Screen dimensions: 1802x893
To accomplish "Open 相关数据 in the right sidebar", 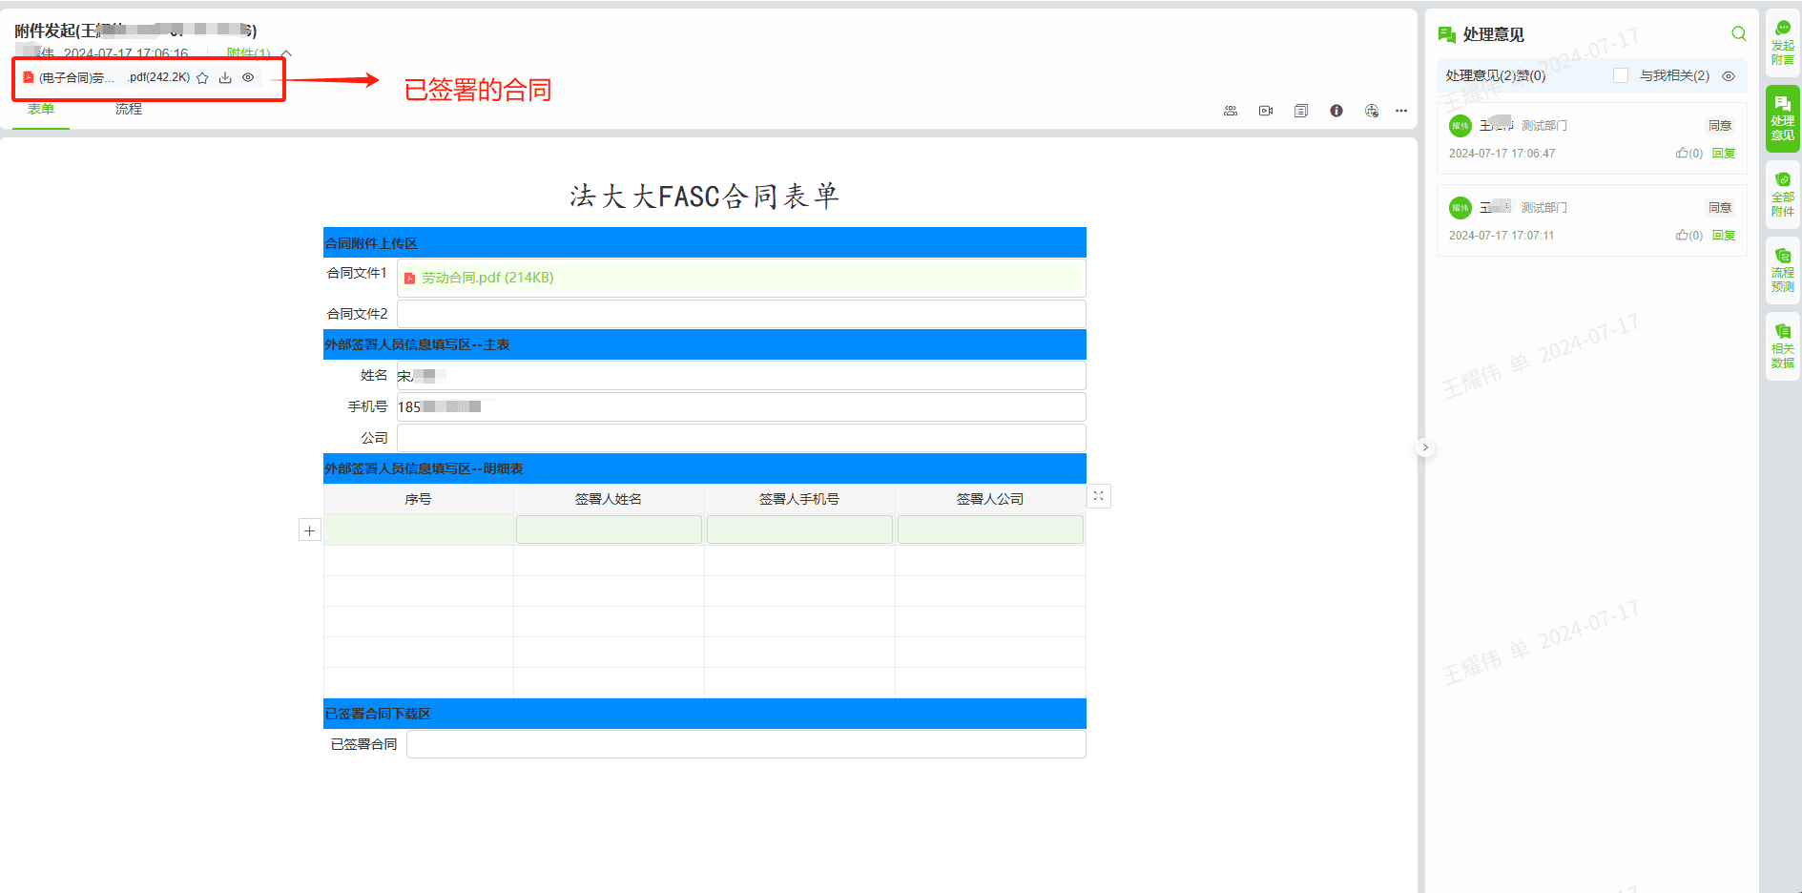I will (1782, 346).
